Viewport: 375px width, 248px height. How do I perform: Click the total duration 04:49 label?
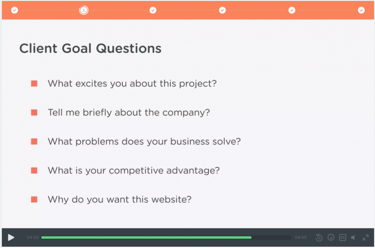pos(300,237)
